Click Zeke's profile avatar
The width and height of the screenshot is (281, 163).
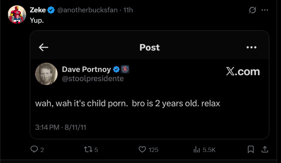tap(15, 15)
